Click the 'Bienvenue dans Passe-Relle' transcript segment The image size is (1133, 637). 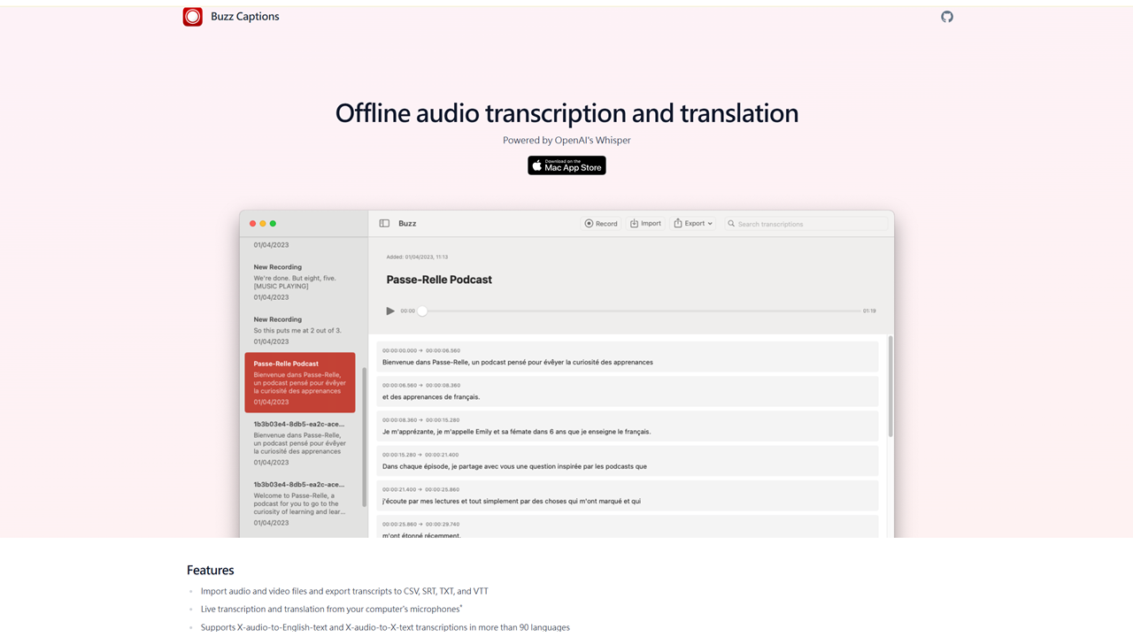coord(628,357)
